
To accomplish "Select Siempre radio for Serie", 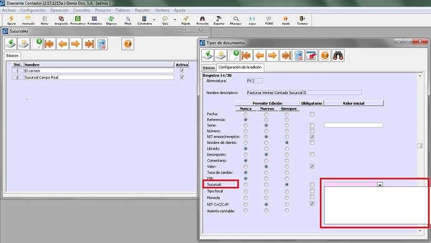I will (287, 125).
